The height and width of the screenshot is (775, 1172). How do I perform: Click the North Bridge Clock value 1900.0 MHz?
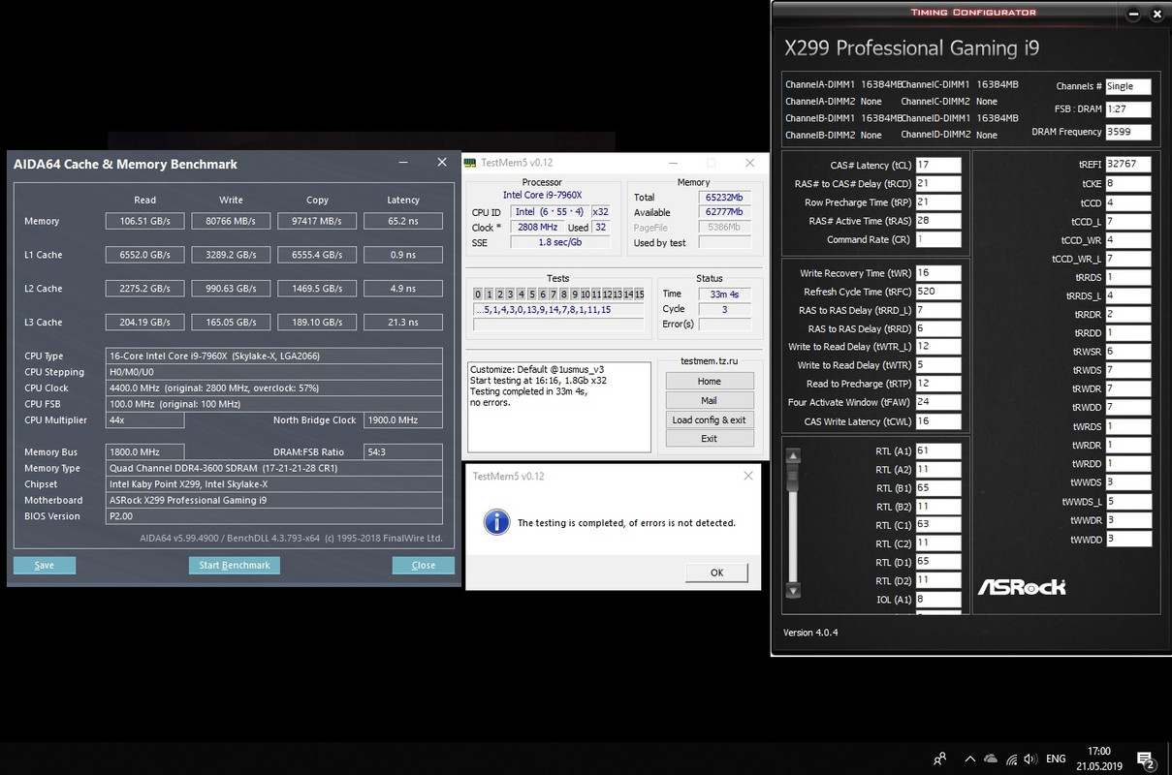tap(403, 420)
